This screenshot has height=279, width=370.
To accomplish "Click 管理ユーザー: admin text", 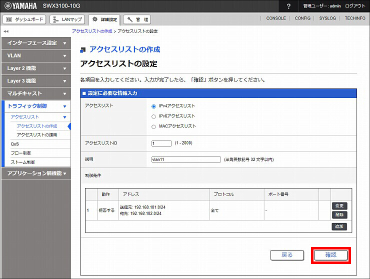I will point(322,6).
